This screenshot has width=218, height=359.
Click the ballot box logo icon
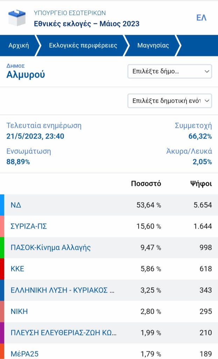tap(17, 18)
